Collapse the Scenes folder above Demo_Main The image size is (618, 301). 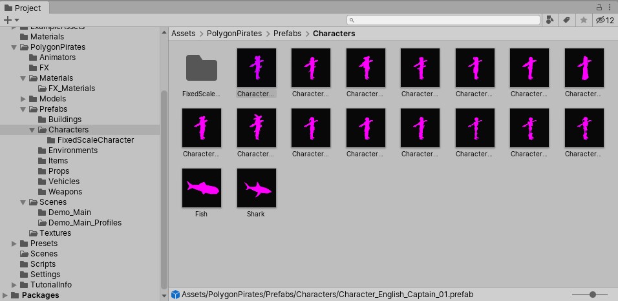click(x=23, y=203)
